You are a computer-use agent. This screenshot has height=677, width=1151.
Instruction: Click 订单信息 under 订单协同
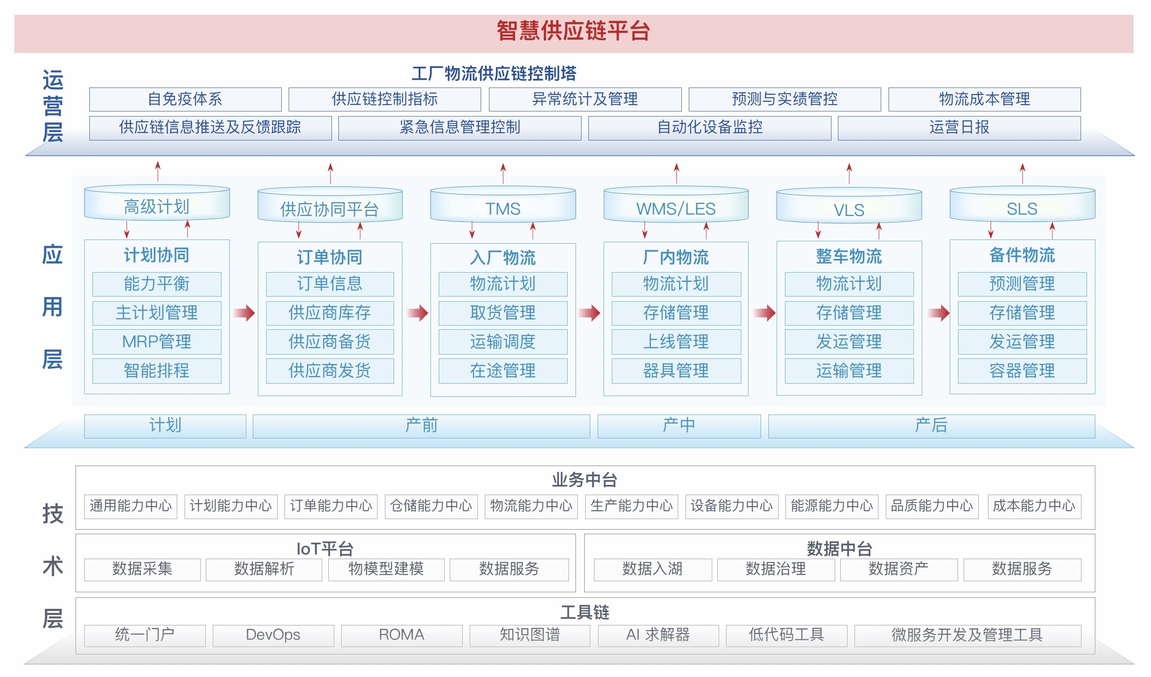click(x=330, y=284)
